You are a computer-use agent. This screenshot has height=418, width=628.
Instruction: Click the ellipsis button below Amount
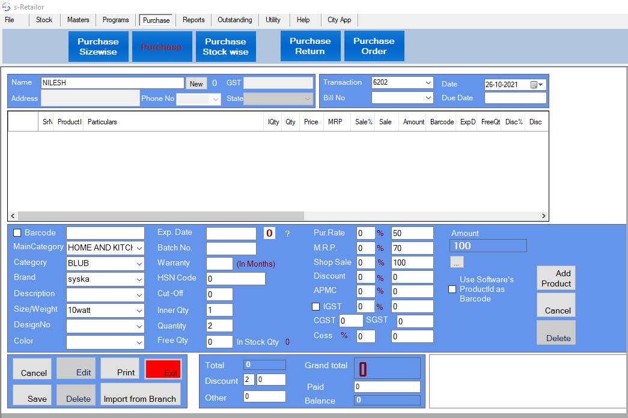457,262
